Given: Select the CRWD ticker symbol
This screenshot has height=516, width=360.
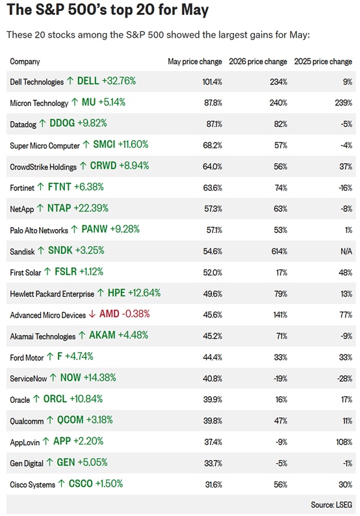Looking at the screenshot, I should click(103, 165).
